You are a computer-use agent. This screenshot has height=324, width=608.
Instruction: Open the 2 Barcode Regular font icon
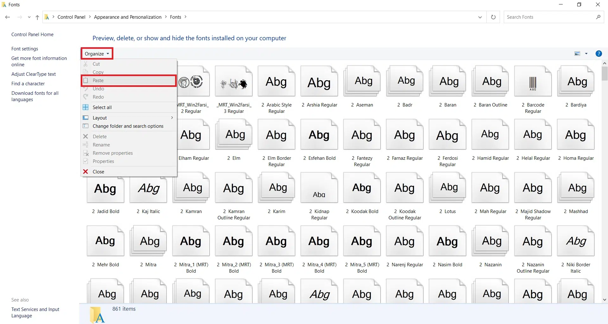tap(533, 82)
